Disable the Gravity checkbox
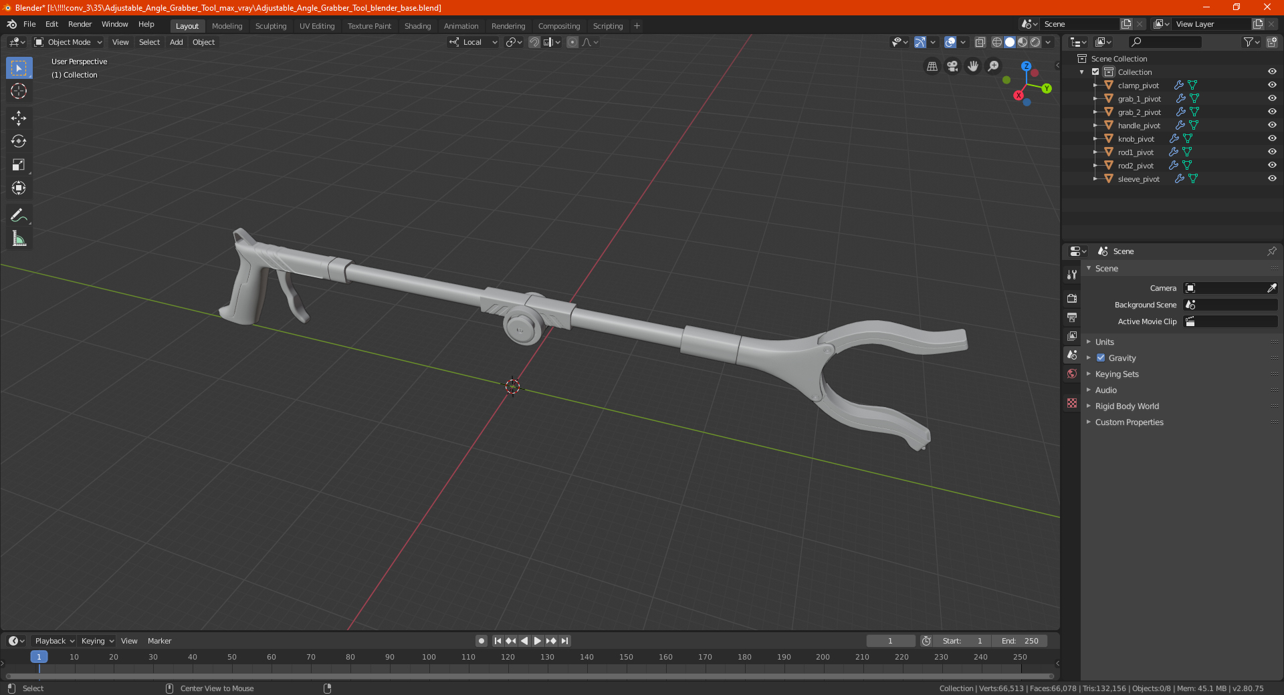Image resolution: width=1284 pixels, height=695 pixels. pos(1101,358)
